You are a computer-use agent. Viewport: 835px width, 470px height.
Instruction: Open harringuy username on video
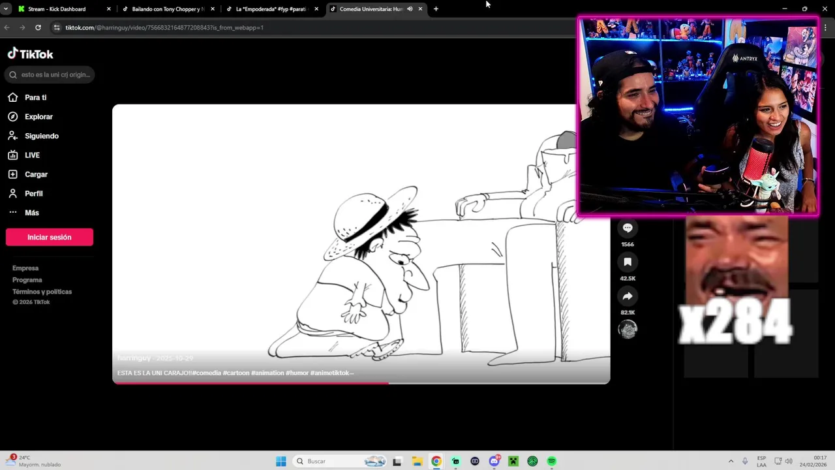[134, 358]
